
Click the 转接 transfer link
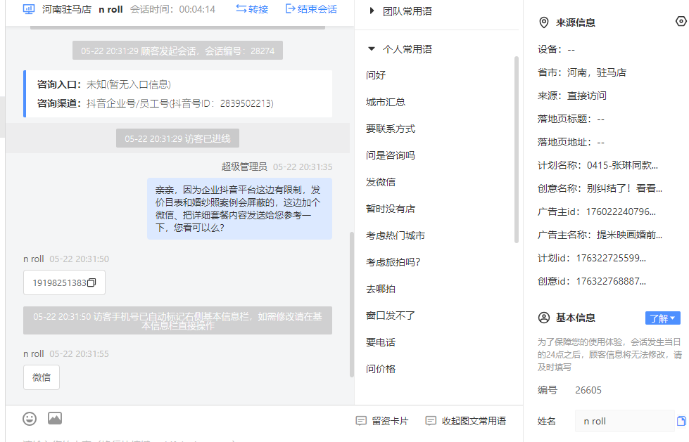coord(252,9)
